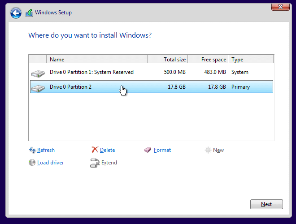Click the 483.0 MB free space cell
Screen dimensions: 296x224
215,72
